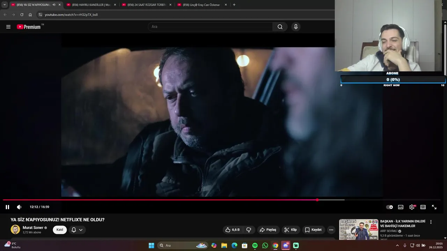Go forward in browser history
Viewport: 447px width, 251px height.
pyautogui.click(x=13, y=15)
